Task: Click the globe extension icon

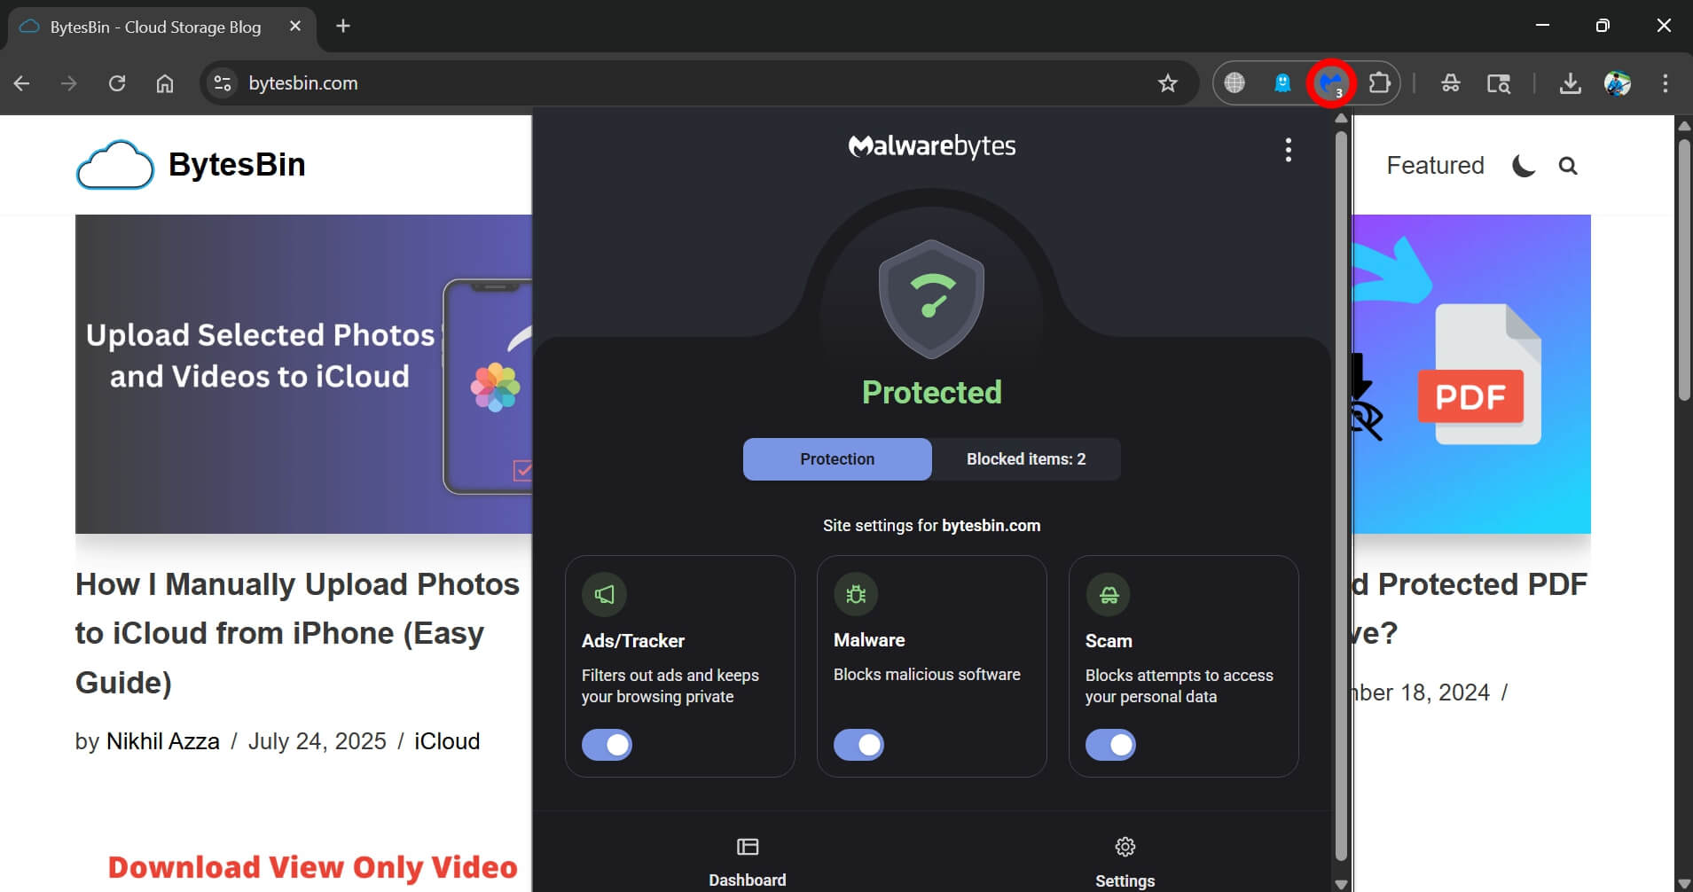Action: coord(1234,83)
